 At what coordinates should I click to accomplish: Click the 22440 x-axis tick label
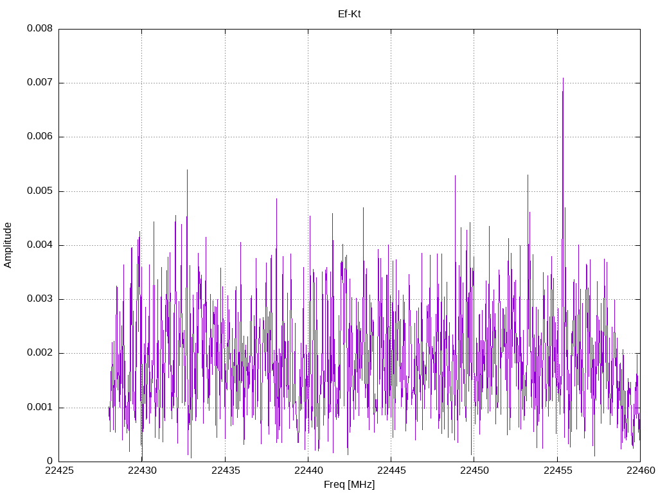click(308, 471)
